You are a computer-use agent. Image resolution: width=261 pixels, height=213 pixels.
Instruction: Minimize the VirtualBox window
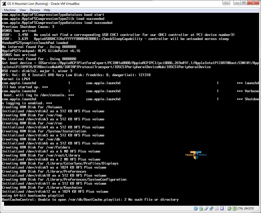point(237,3)
